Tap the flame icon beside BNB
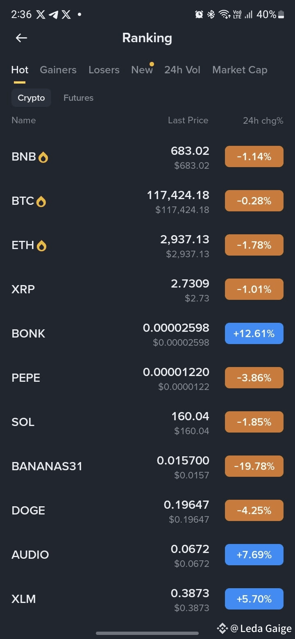The image size is (295, 639). (43, 157)
